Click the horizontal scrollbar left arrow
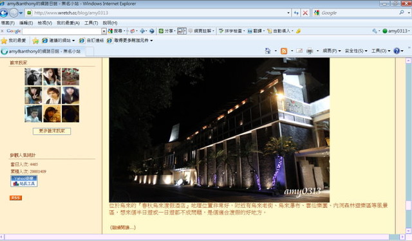The width and height of the screenshot is (412, 241). coord(2,237)
